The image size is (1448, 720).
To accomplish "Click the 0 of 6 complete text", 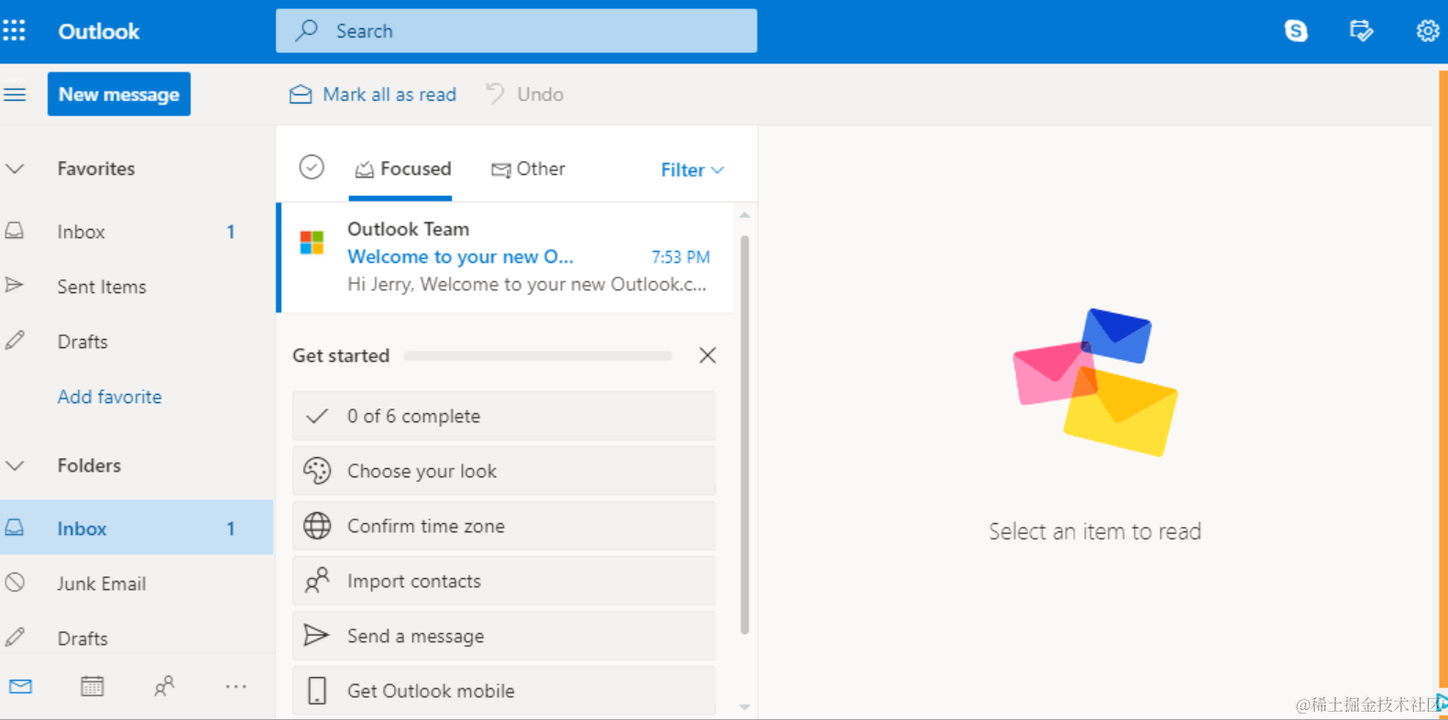I will tap(413, 416).
